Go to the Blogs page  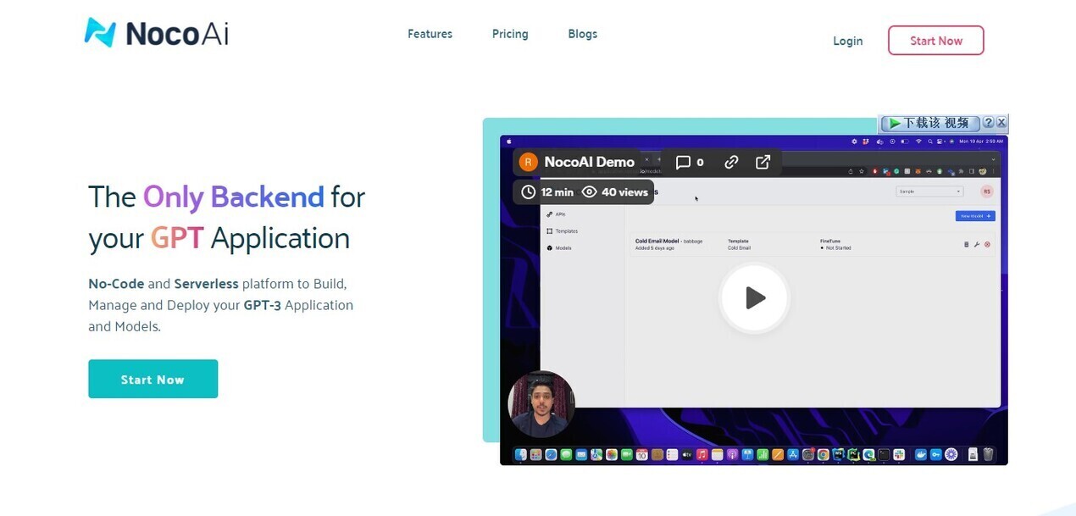582,34
